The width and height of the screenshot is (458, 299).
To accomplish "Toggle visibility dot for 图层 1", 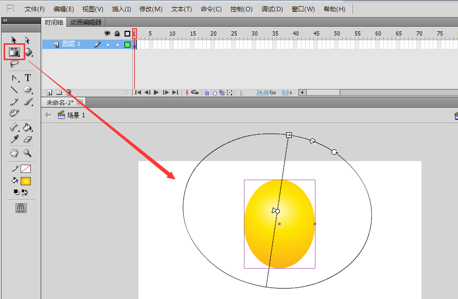I will coord(108,45).
